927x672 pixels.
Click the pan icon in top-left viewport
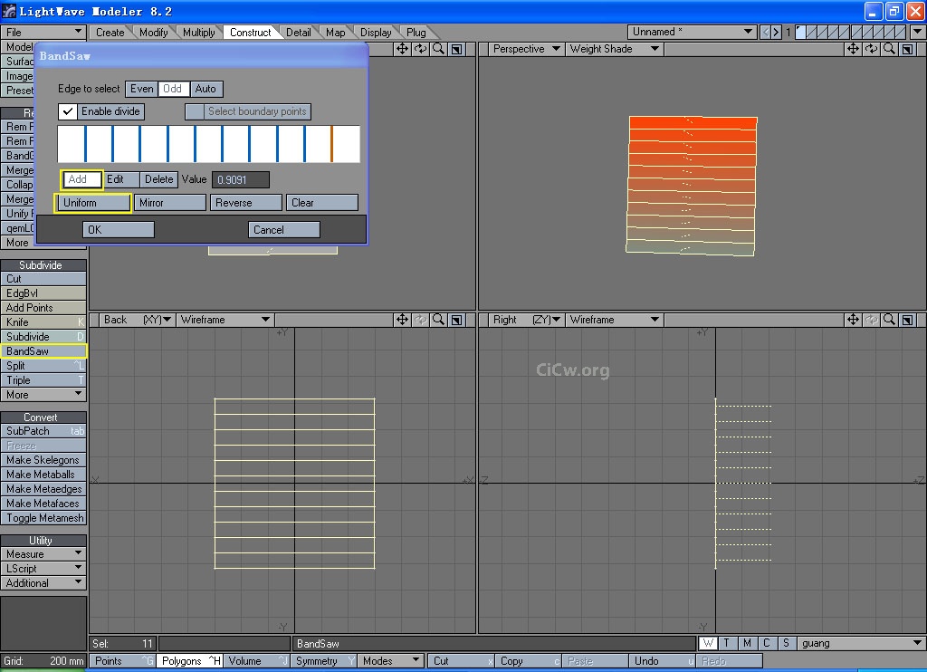coord(402,49)
